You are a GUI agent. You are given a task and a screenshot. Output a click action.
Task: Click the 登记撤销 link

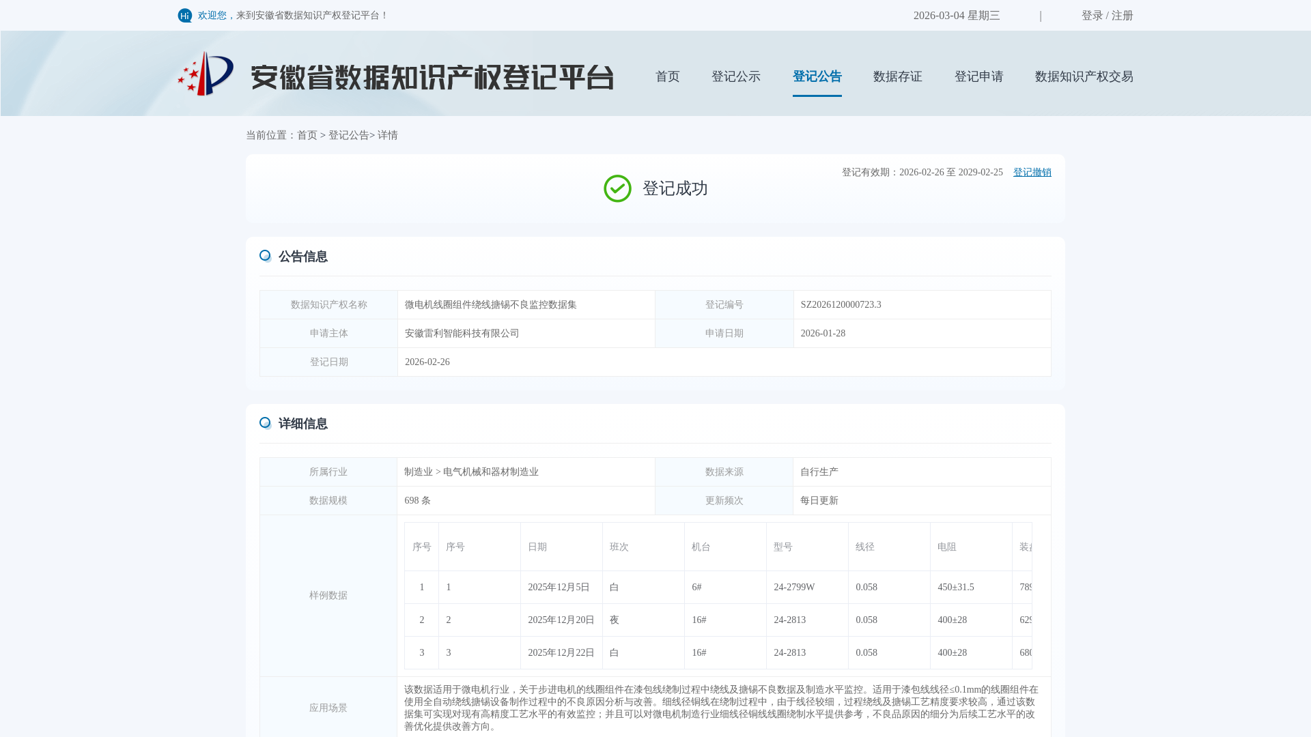pos(1032,173)
